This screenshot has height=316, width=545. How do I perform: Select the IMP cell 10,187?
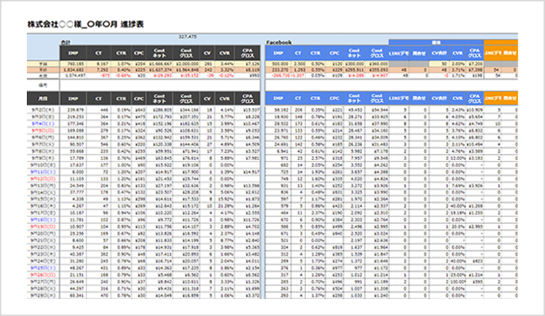click(x=73, y=213)
